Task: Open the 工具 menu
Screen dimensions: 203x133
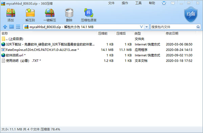Action: pyautogui.click(x=138, y=3)
